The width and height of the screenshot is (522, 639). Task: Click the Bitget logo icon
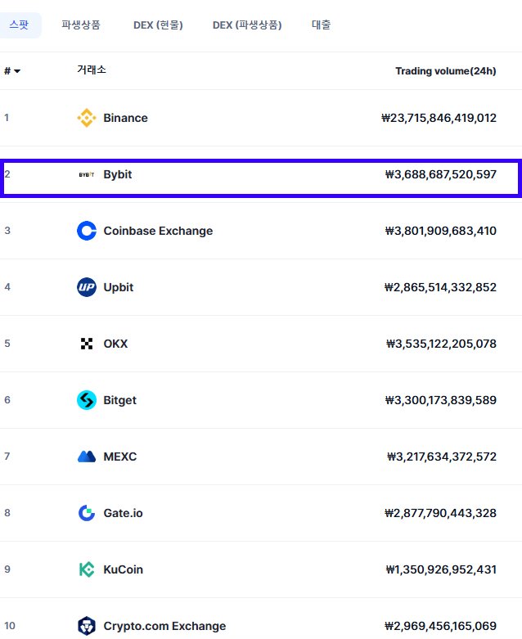tap(87, 400)
